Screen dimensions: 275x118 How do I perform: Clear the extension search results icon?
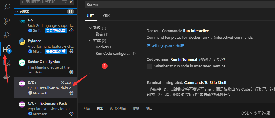click(x=64, y=2)
